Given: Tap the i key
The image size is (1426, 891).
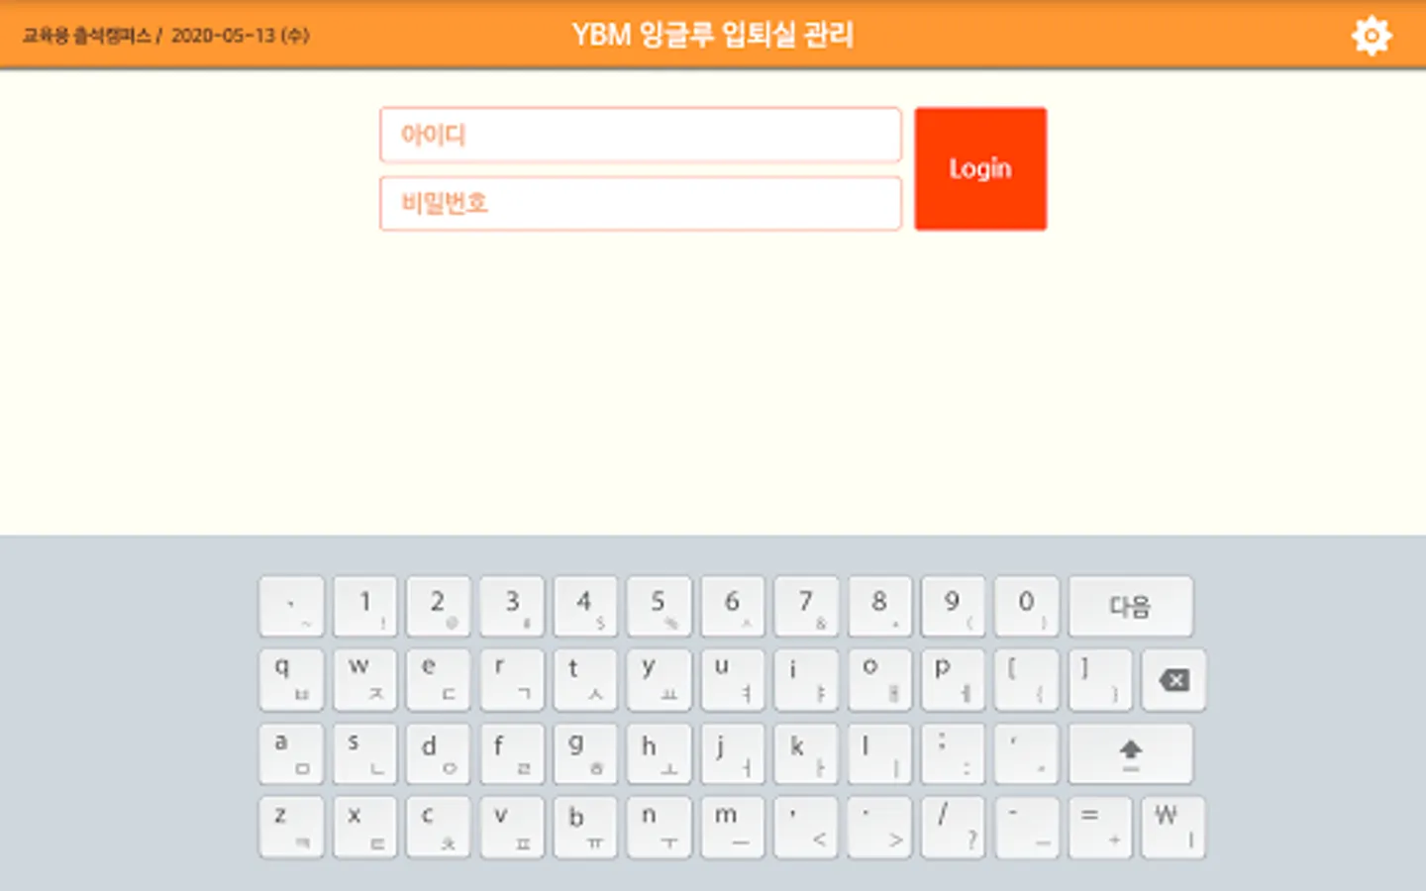Looking at the screenshot, I should tap(806, 680).
